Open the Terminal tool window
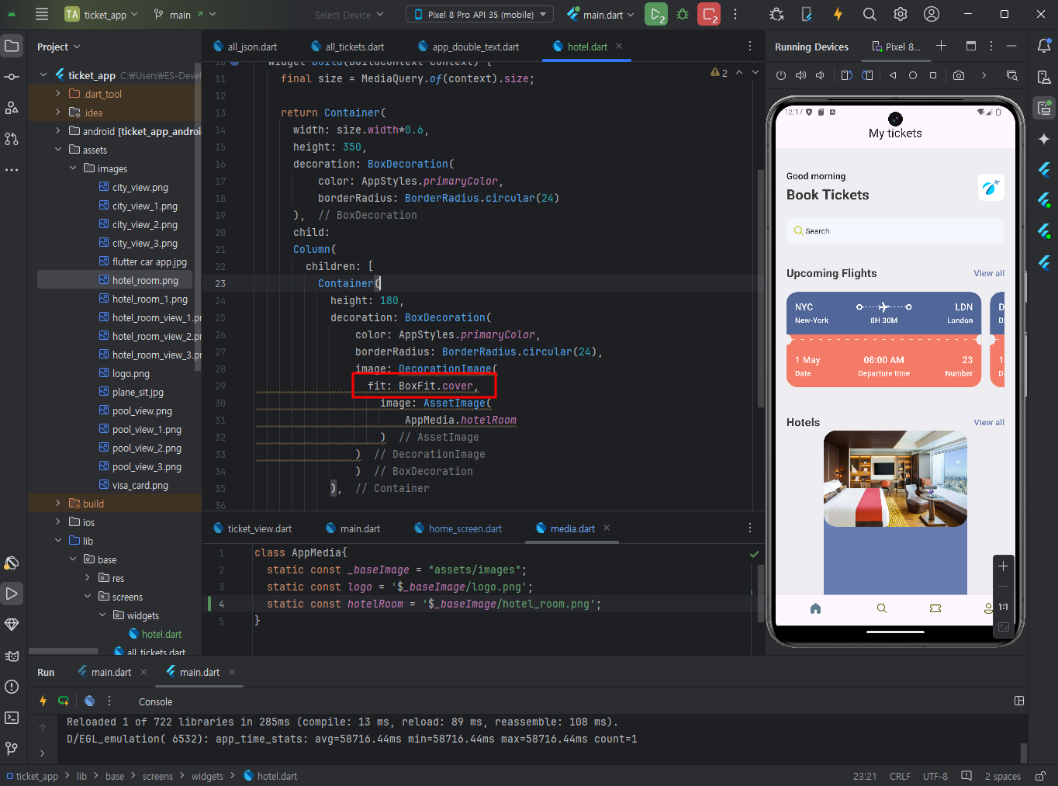 click(x=12, y=718)
